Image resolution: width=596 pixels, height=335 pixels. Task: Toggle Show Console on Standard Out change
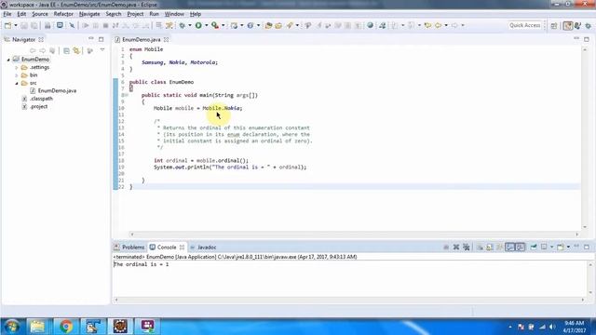pos(509,248)
